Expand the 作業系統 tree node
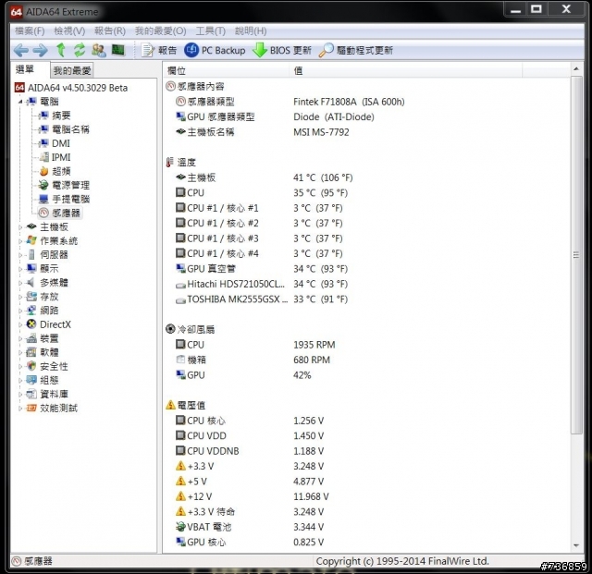Viewport: 592px width, 574px height. (x=20, y=241)
